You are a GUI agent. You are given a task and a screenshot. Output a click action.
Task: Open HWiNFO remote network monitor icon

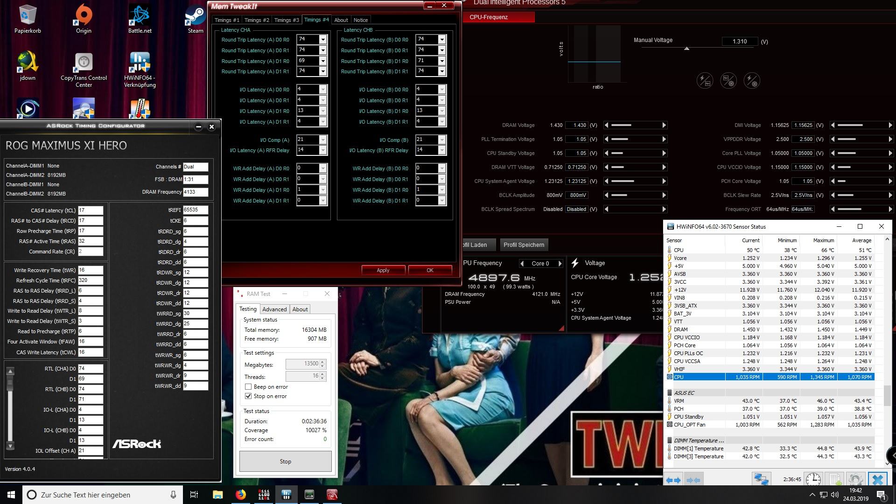761,479
